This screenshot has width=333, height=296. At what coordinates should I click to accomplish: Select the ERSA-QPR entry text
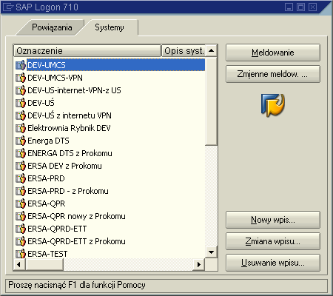[x=47, y=203]
